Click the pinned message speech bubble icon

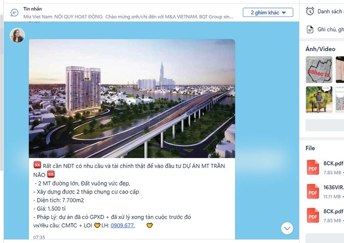coord(15,12)
